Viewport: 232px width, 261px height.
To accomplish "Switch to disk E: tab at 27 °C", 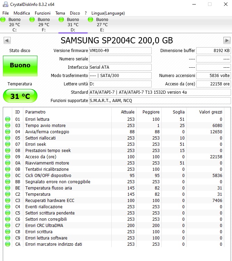I will pos(102,25).
